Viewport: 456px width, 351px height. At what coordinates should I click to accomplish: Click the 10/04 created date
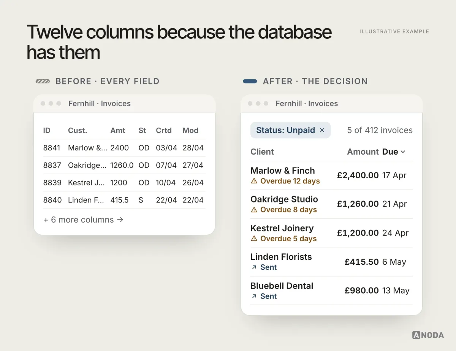click(x=166, y=183)
